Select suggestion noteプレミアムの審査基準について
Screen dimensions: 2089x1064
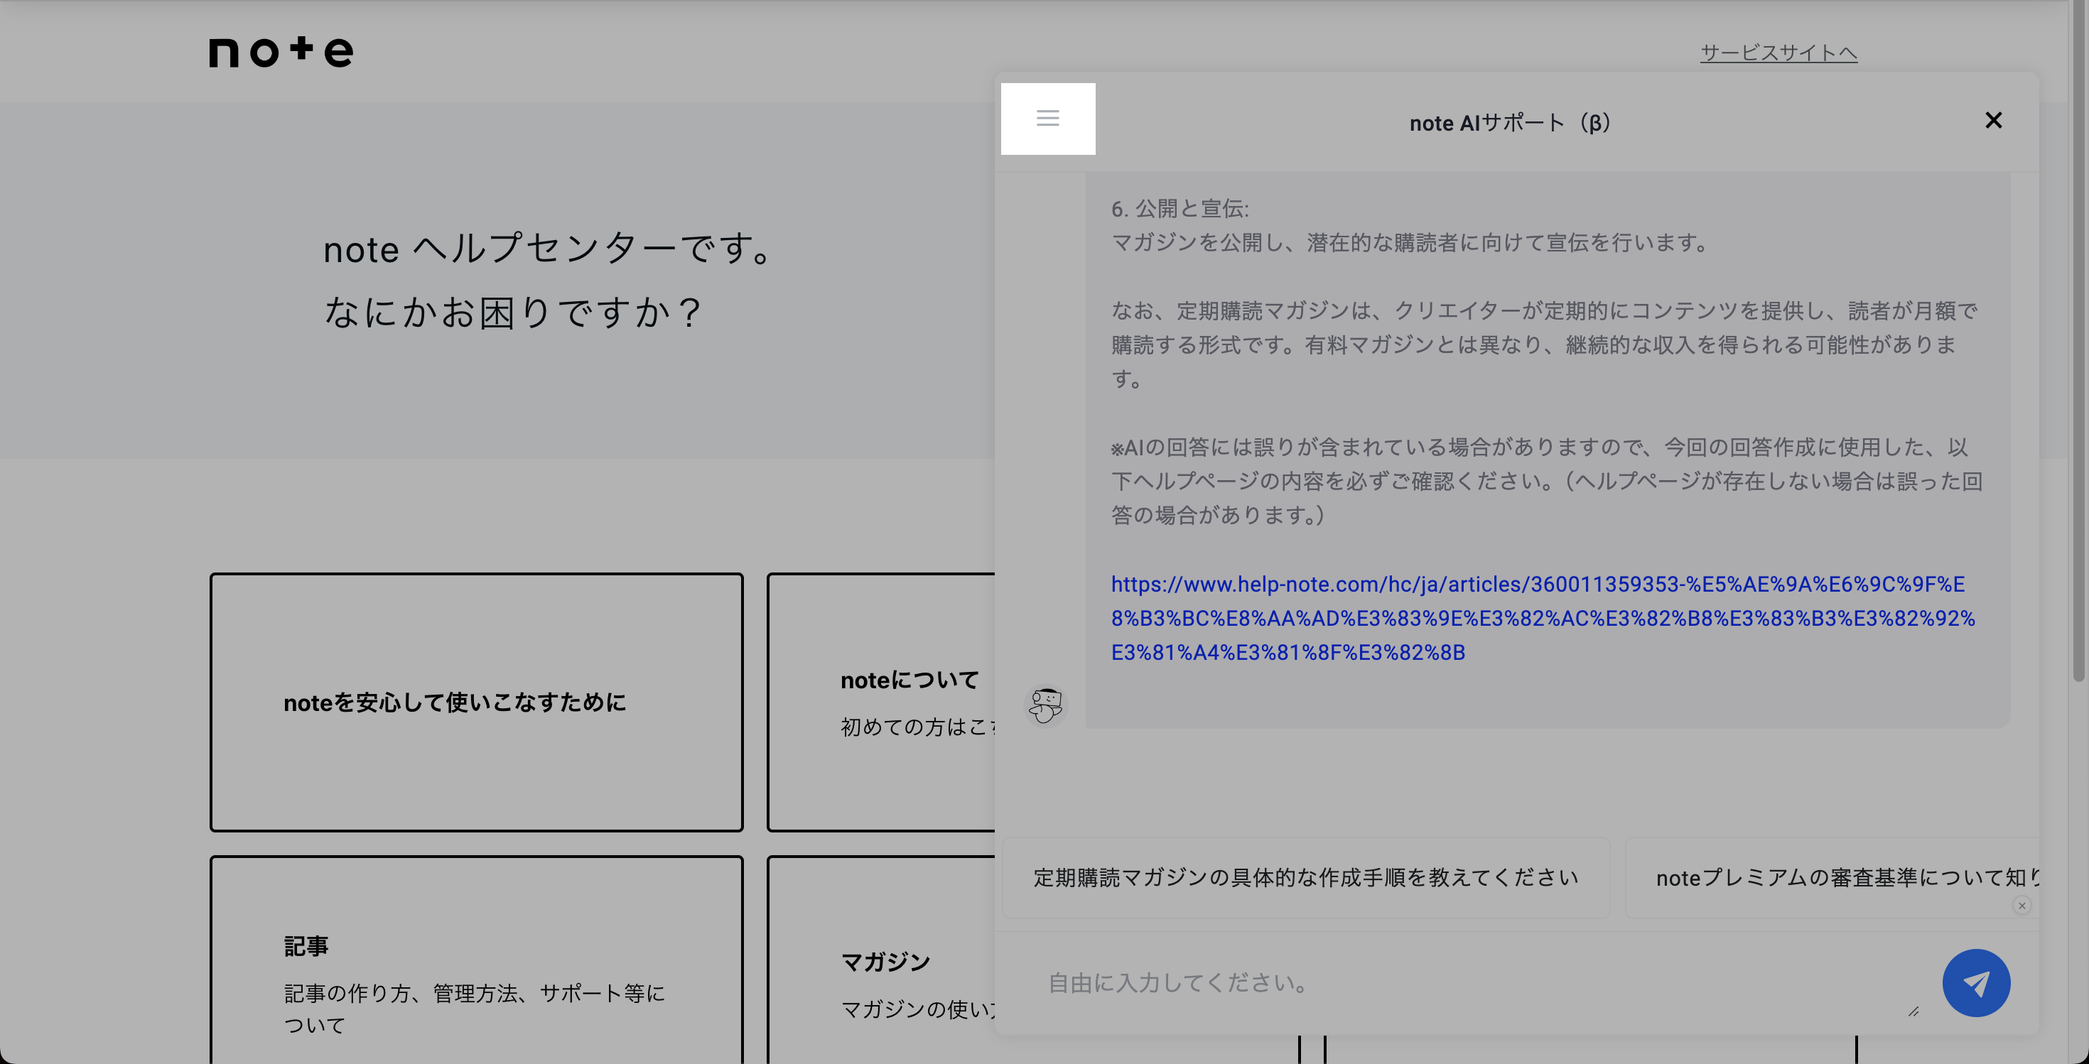(x=1832, y=878)
